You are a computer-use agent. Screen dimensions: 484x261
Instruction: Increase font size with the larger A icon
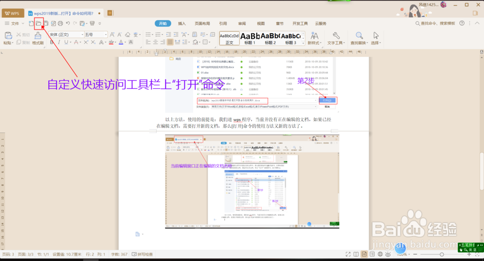(x=112, y=35)
